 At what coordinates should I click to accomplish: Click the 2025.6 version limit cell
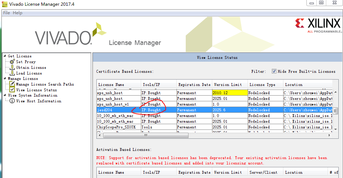point(230,110)
